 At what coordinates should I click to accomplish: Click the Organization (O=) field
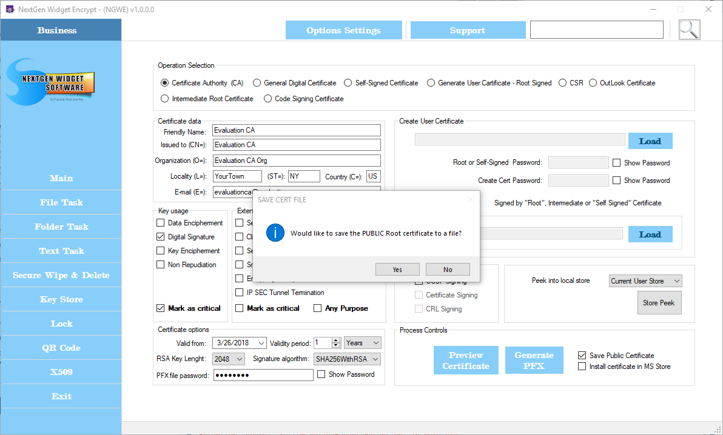point(297,161)
